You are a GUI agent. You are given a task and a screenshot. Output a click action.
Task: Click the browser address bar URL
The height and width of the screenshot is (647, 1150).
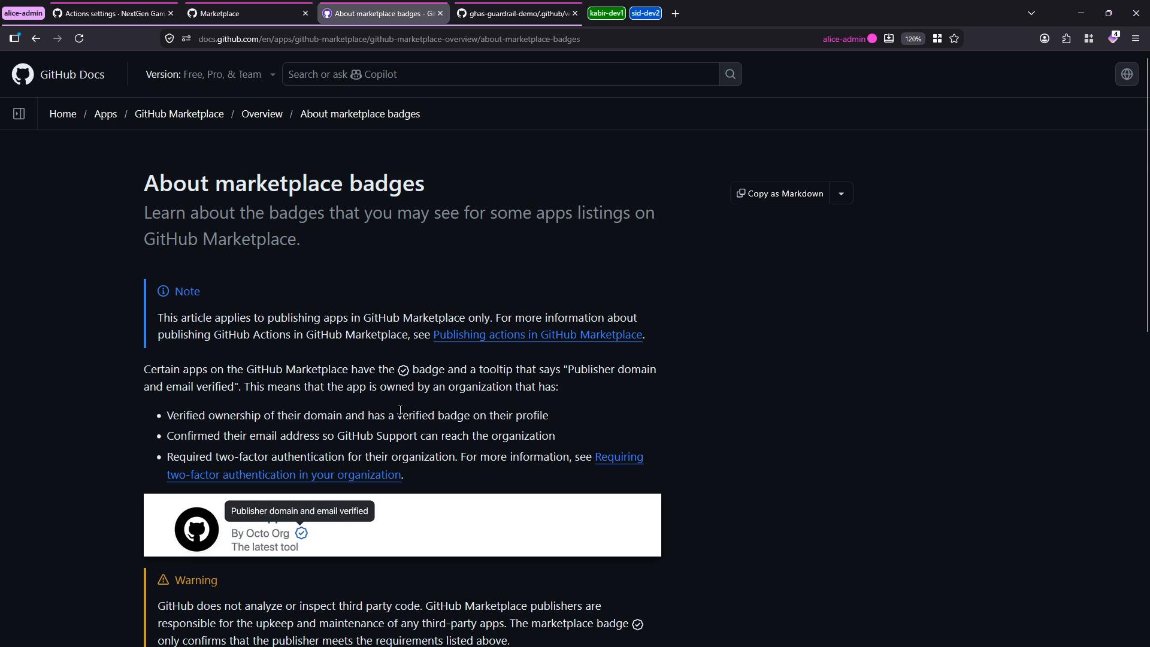389,39
